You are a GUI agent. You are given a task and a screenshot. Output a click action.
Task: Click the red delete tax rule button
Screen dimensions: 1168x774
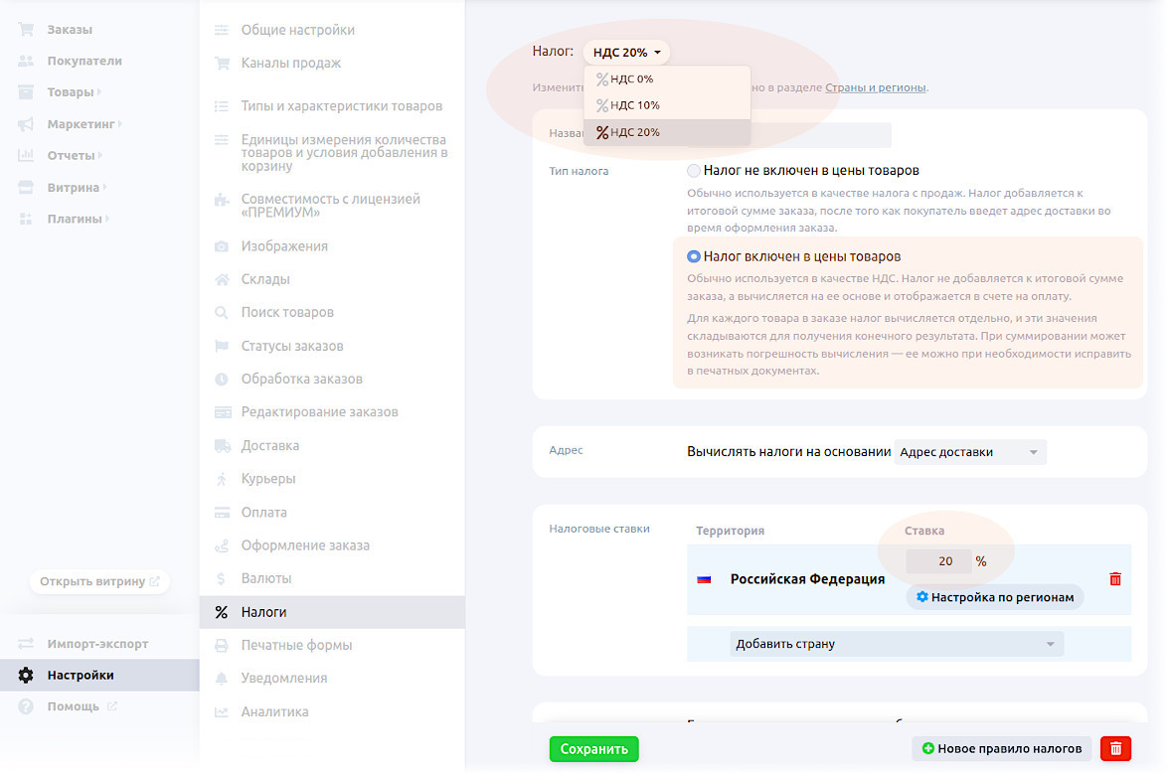click(1115, 748)
